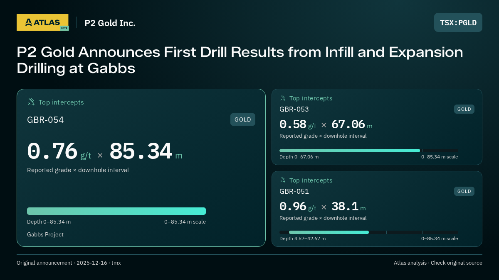This screenshot has width=499, height=280.
Task: Click the scale label under GBR-051 bar
Action: coord(440,239)
